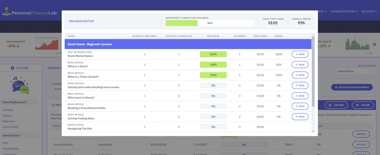View What is a Ticker Symbol? article
Screen dimensions: 380x155
pos(300,75)
